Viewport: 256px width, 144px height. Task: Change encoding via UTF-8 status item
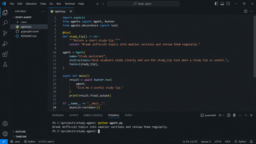point(218,141)
